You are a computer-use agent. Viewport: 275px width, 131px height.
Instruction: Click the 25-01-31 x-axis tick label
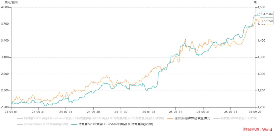149,111
